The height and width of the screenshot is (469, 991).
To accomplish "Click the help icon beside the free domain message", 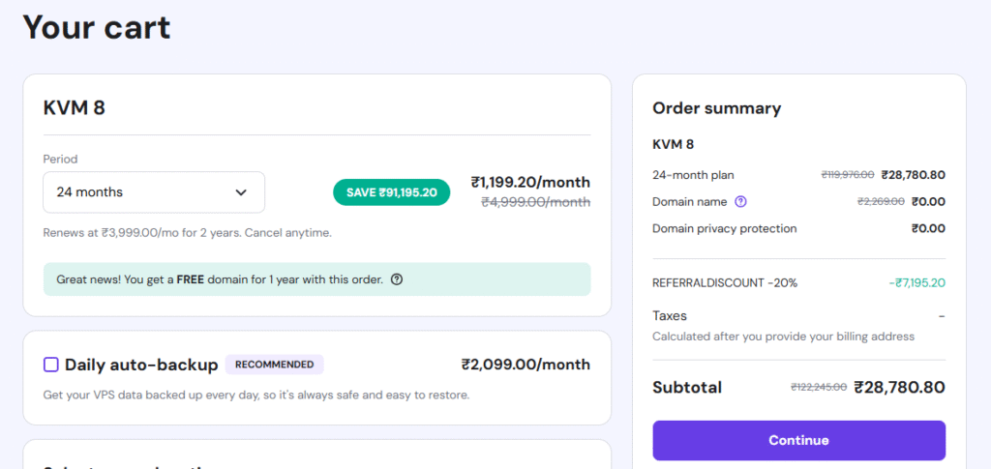I will 397,279.
